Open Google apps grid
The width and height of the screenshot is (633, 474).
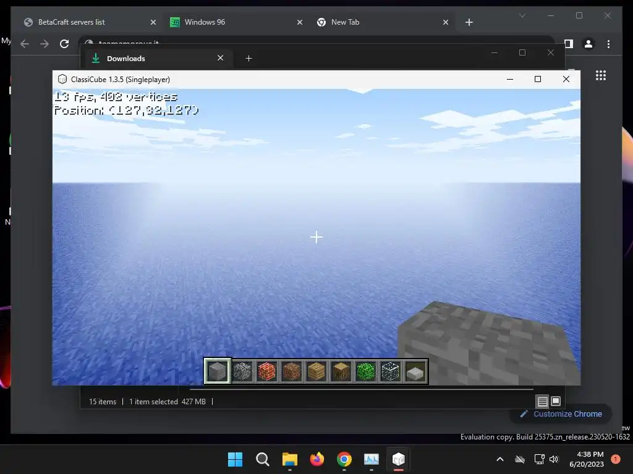pos(601,75)
